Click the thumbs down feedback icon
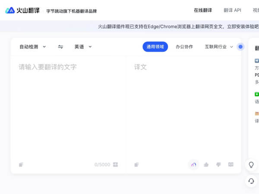259x194 pixels. [x=218, y=164]
